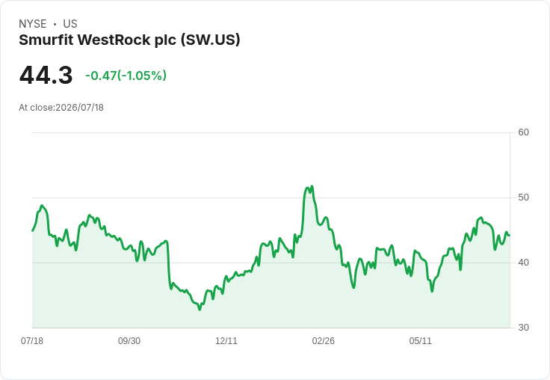Click the At close:2026/07/18 timestamp

[61, 108]
